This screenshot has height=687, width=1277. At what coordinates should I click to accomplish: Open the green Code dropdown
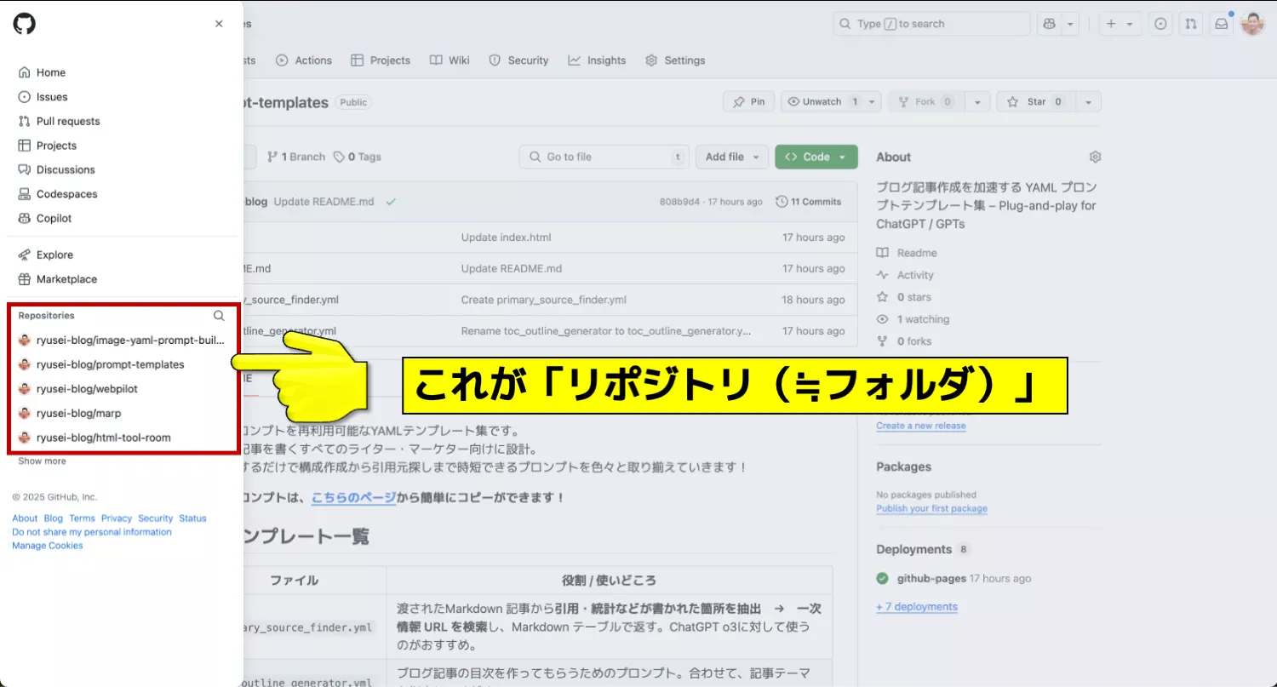pyautogui.click(x=816, y=157)
